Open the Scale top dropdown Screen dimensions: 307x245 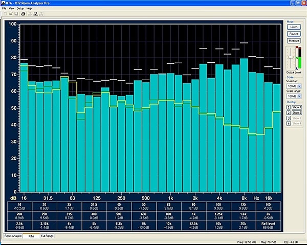pos(294,86)
